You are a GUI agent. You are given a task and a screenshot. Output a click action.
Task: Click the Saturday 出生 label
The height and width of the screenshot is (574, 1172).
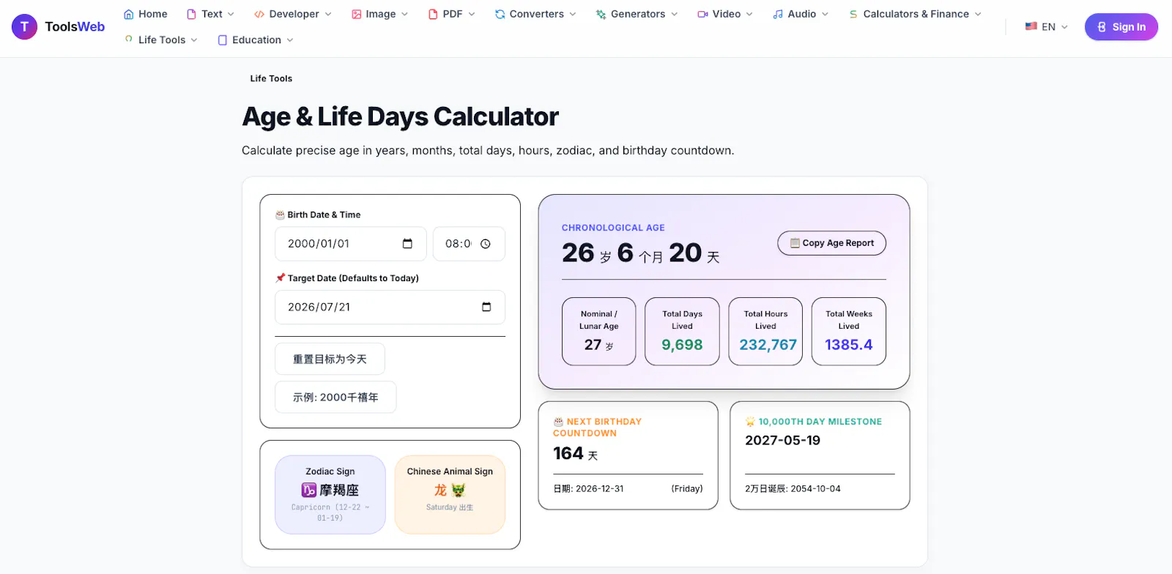click(450, 507)
